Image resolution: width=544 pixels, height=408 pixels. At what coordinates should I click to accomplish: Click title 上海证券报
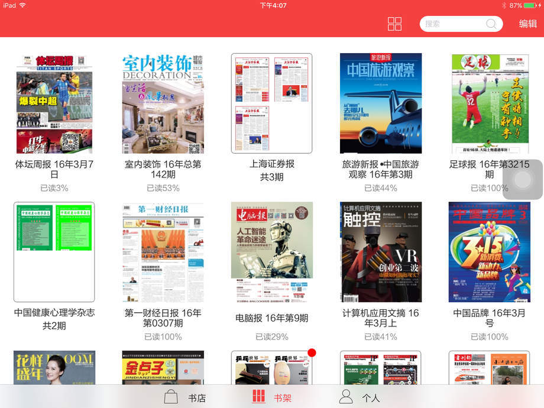pyautogui.click(x=271, y=164)
